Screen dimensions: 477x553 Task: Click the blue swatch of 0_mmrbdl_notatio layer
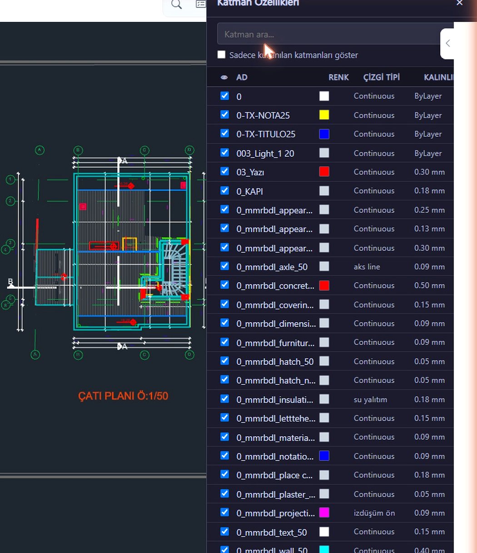pos(324,456)
